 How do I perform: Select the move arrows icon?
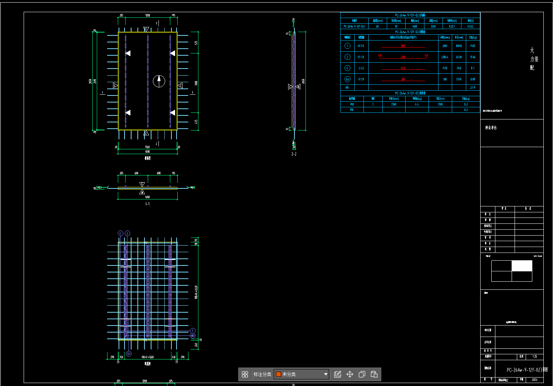point(350,374)
